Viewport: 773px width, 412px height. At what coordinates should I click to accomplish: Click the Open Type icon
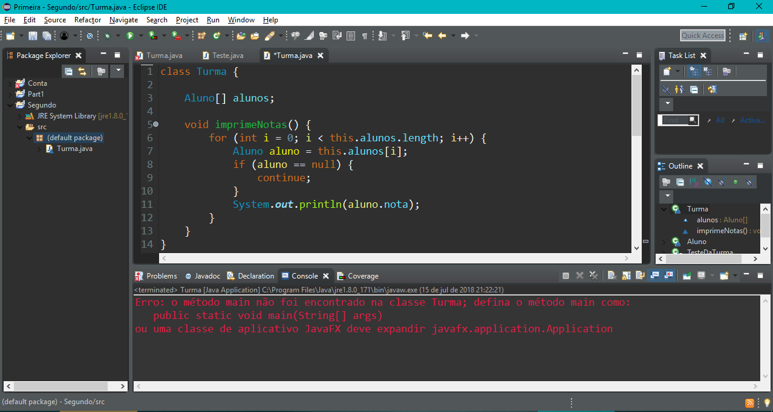(x=241, y=36)
